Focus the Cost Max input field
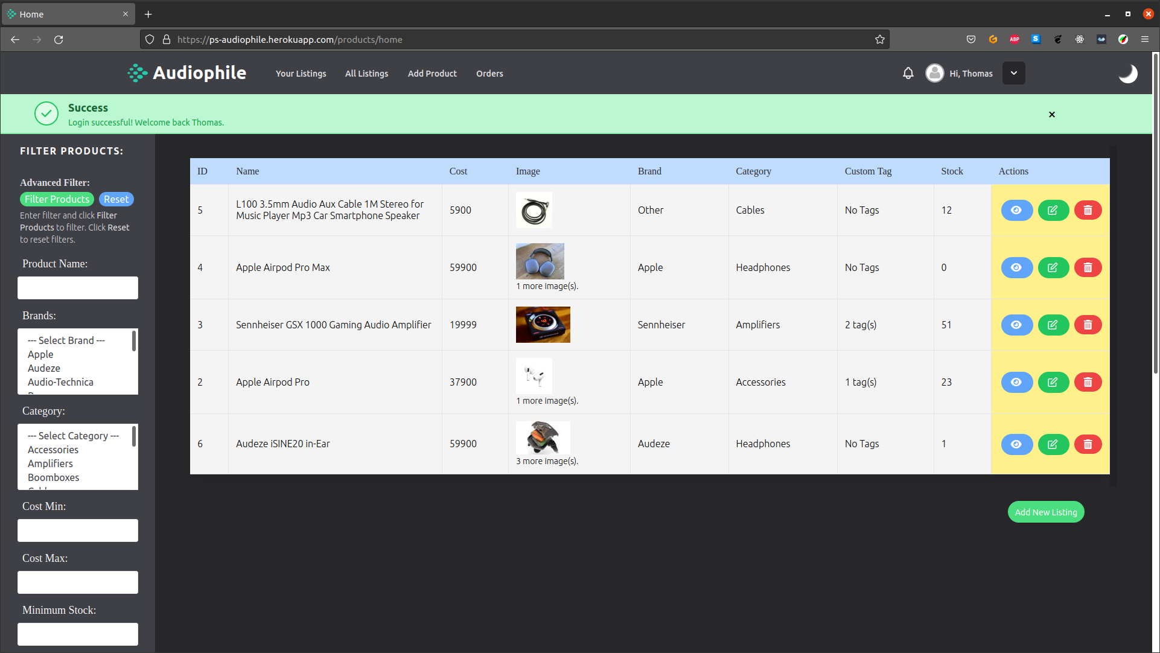The height and width of the screenshot is (653, 1160). (x=78, y=582)
